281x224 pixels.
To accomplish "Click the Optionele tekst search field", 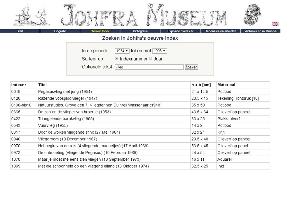I will click(149, 67).
